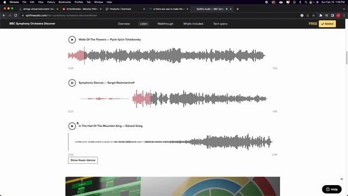The image size is (348, 196).
Task: Open the File menu
Action: (24, 2)
